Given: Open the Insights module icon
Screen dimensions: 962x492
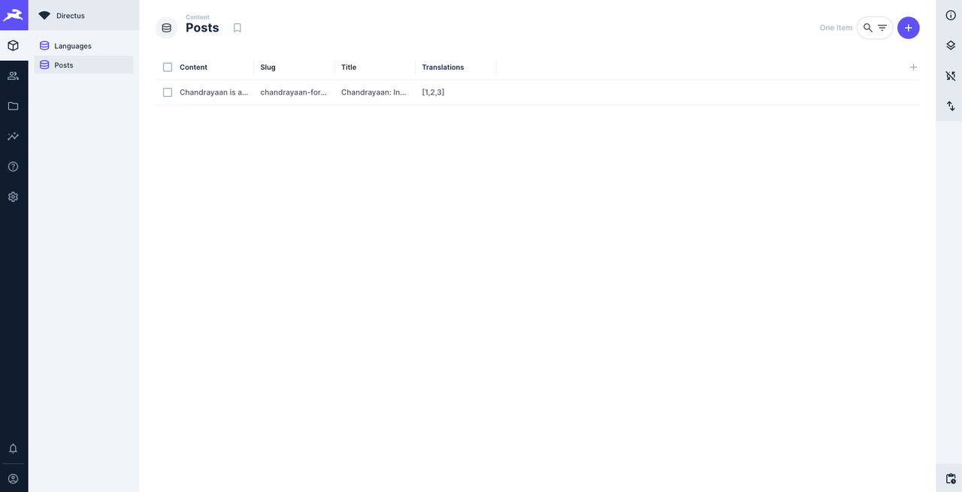Looking at the screenshot, I should coord(14,137).
